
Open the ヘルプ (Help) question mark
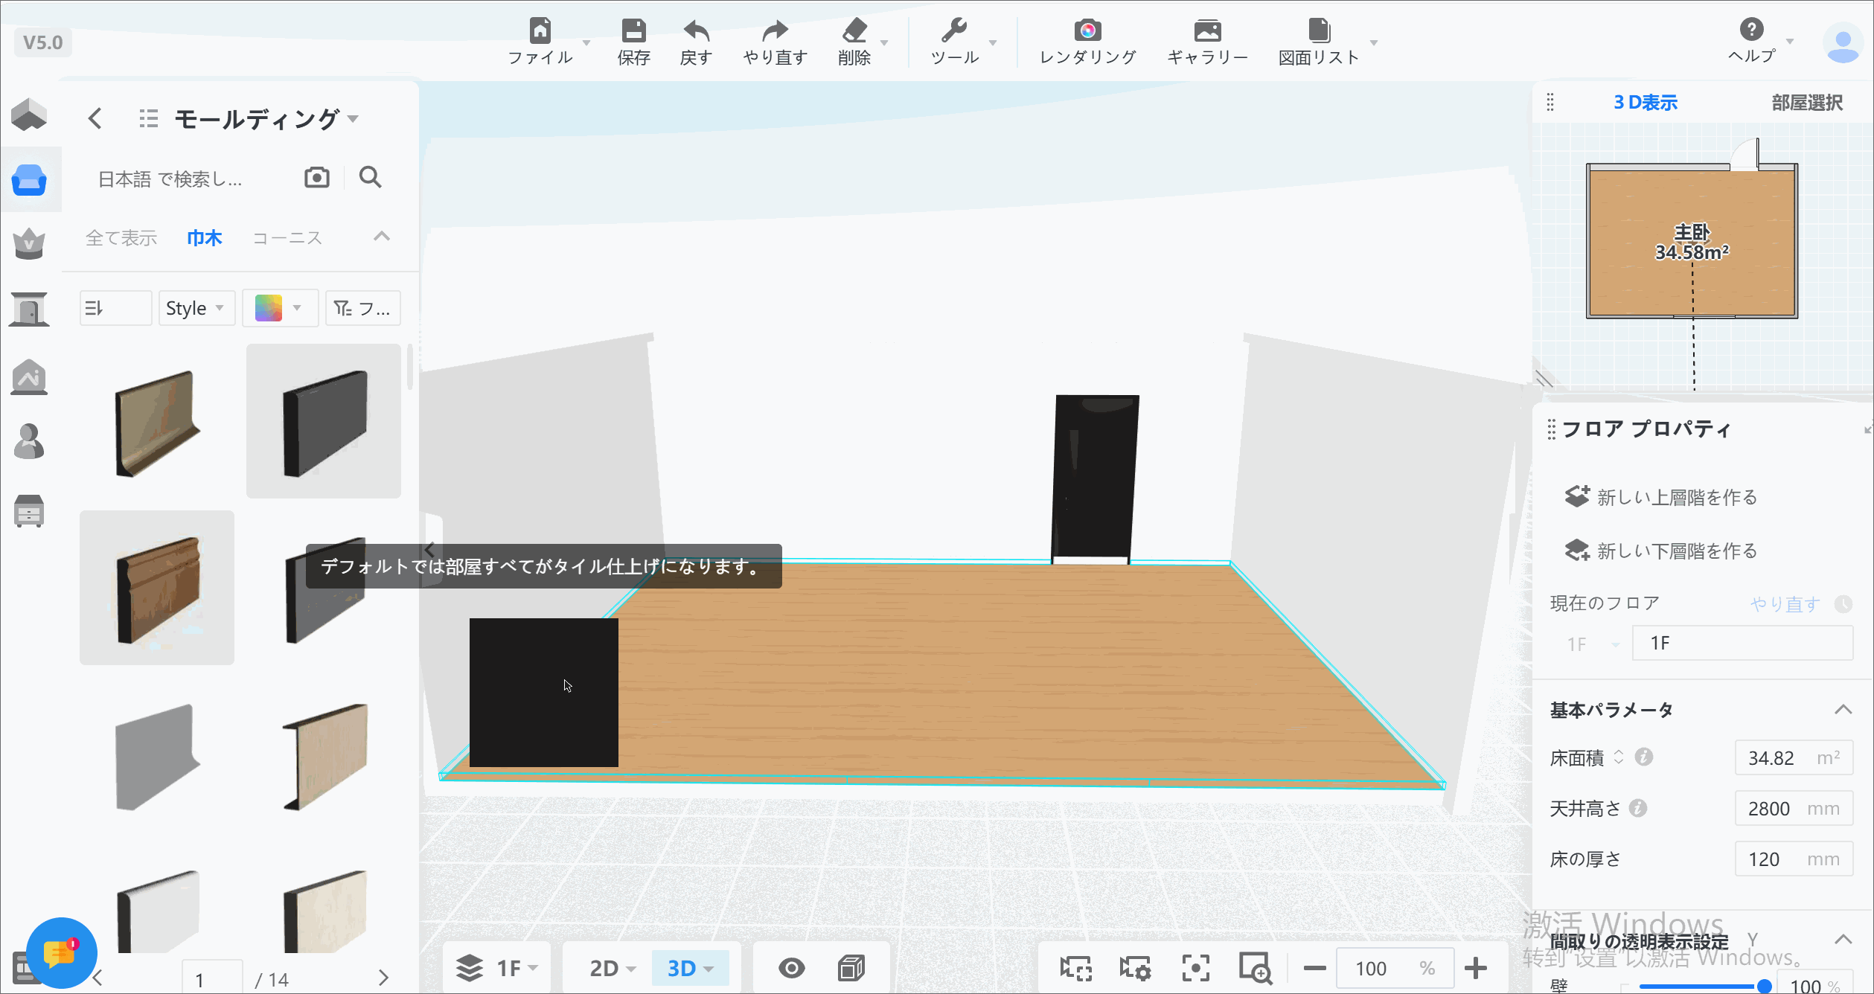pyautogui.click(x=1752, y=40)
